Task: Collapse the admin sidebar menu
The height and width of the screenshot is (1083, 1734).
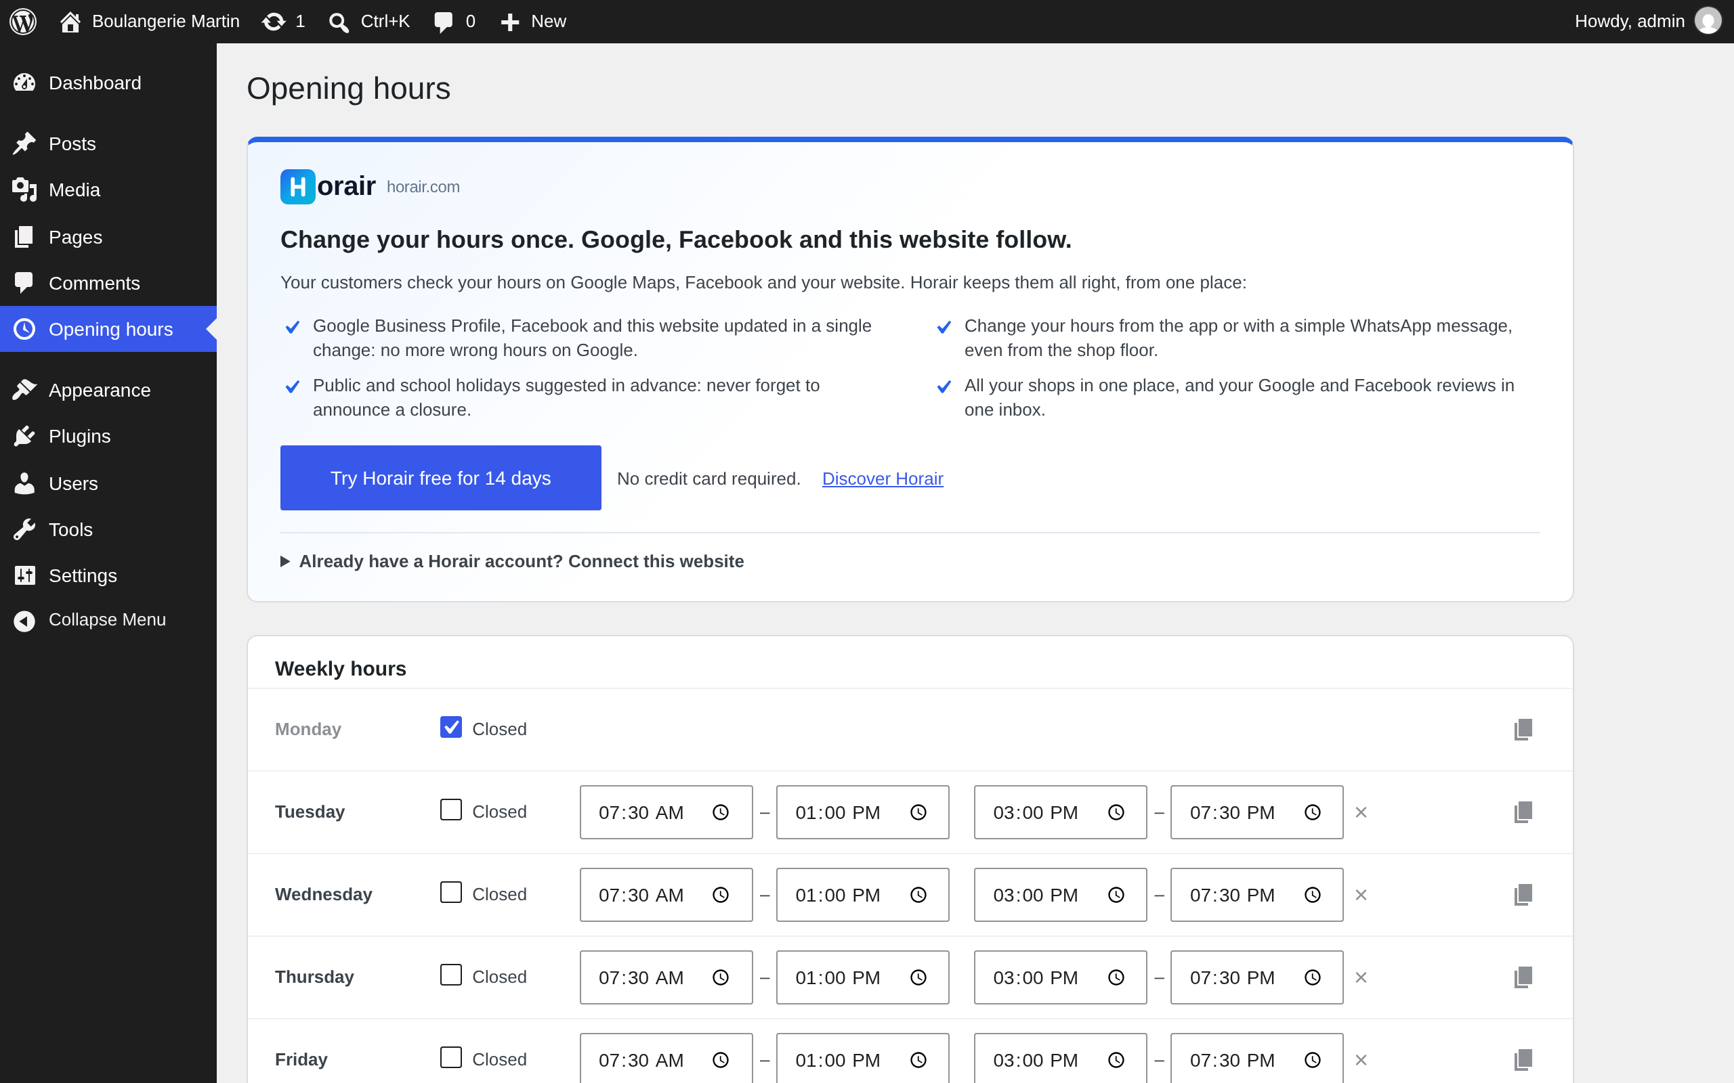Action: click(108, 619)
